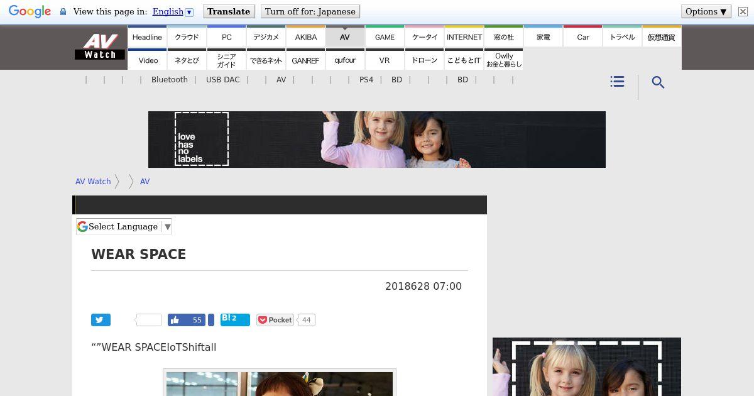Open the デジカメ tab
Screen dimensions: 754x396
(x=266, y=36)
